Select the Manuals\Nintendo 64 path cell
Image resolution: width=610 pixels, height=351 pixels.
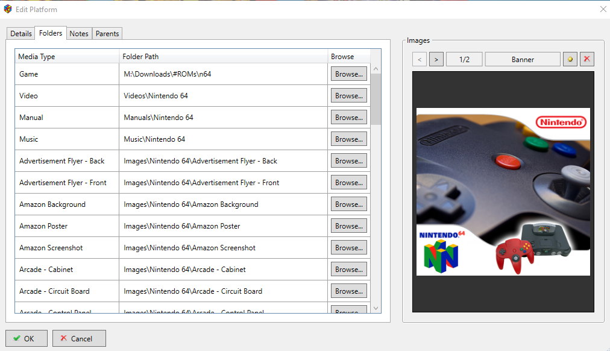coord(223,118)
